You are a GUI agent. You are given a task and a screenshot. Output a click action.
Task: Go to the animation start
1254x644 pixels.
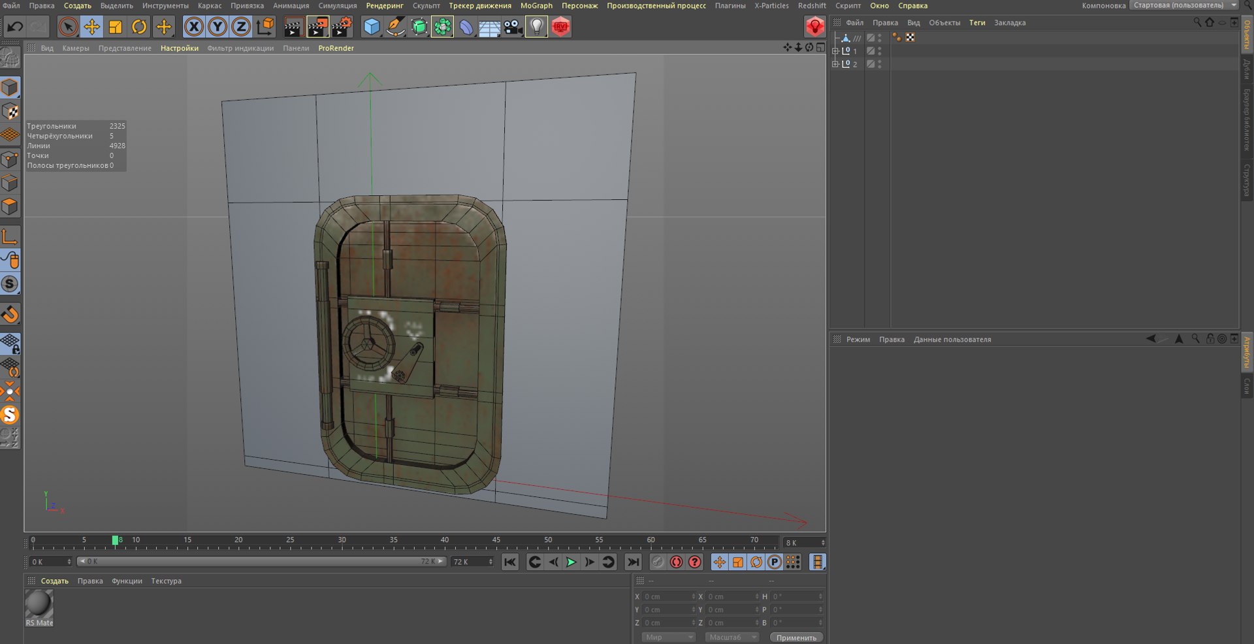coord(510,562)
